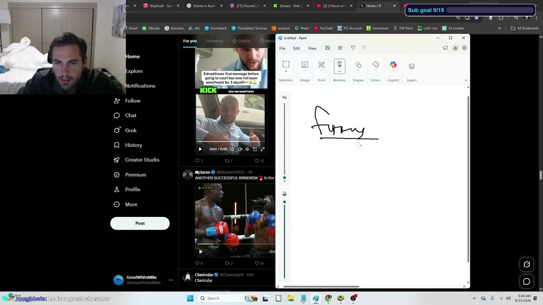Click the Redo arrow in Paint
This screenshot has width=543, height=305.
point(364,48)
